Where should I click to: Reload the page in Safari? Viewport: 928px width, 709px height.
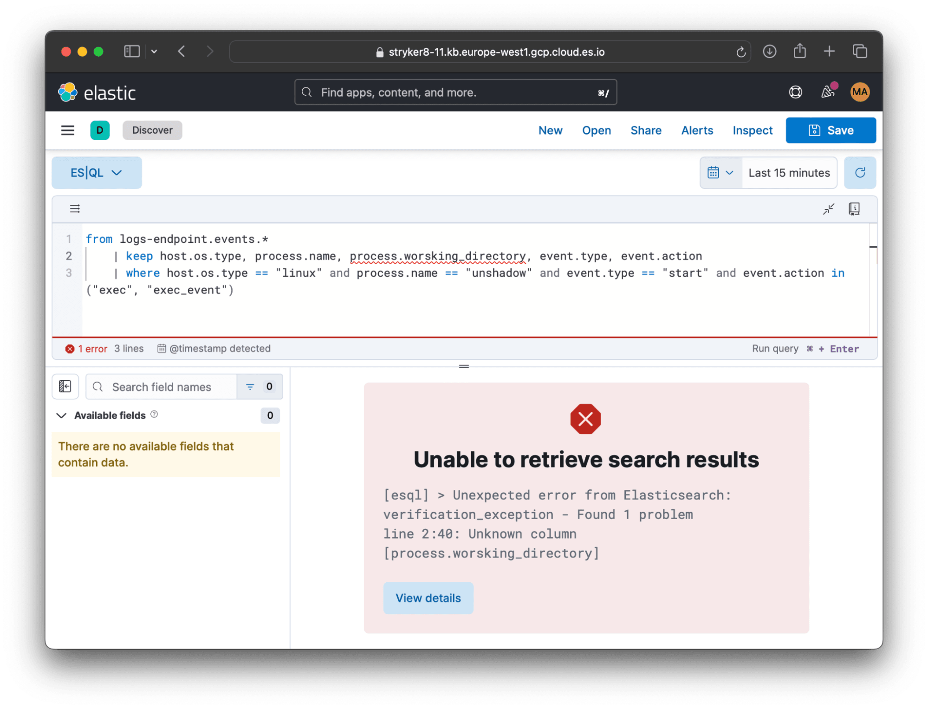741,52
